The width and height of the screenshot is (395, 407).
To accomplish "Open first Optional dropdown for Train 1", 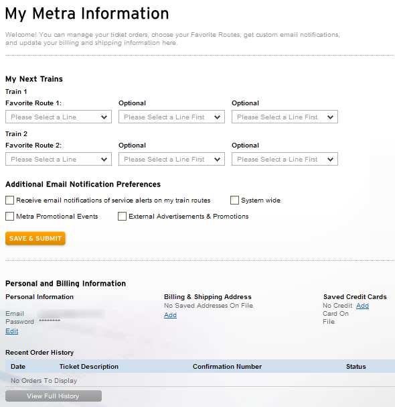I will (171, 117).
